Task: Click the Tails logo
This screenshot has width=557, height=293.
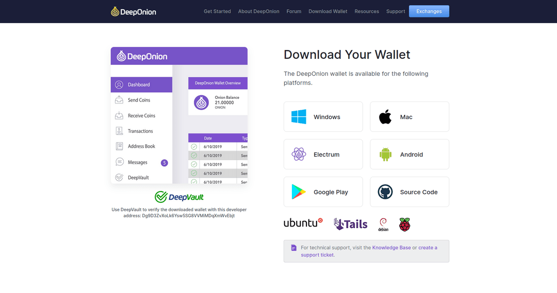Action: [350, 224]
